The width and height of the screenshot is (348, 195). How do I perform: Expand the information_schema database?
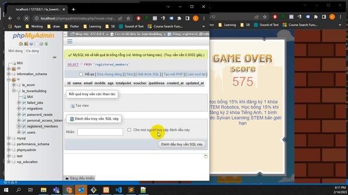coord(9,74)
